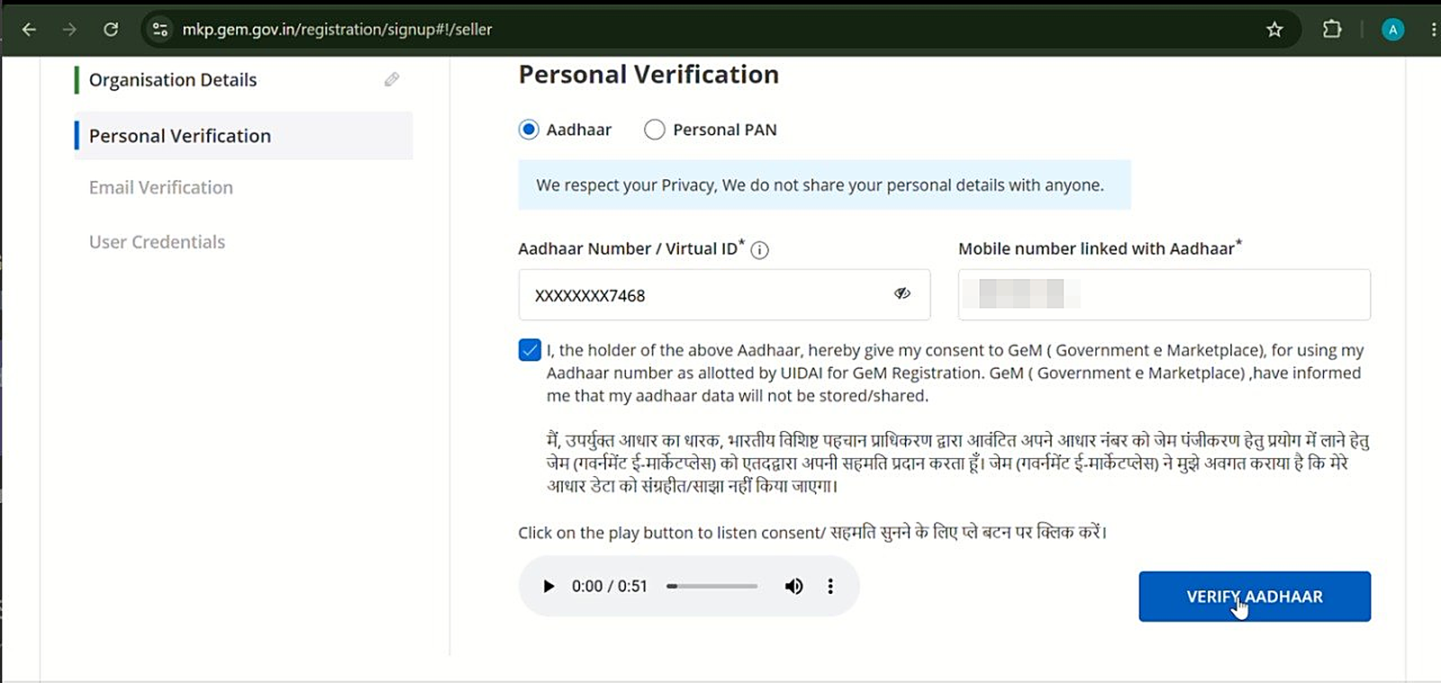Select the Aadhaar radio button
1441x683 pixels.
[x=529, y=130]
